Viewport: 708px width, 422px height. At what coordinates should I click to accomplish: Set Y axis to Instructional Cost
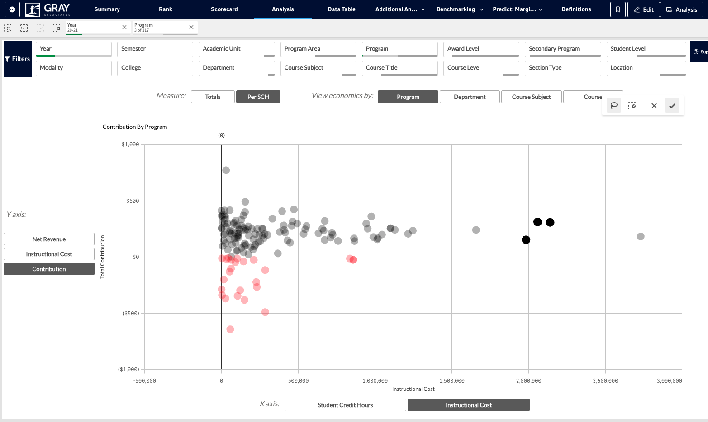coord(49,254)
